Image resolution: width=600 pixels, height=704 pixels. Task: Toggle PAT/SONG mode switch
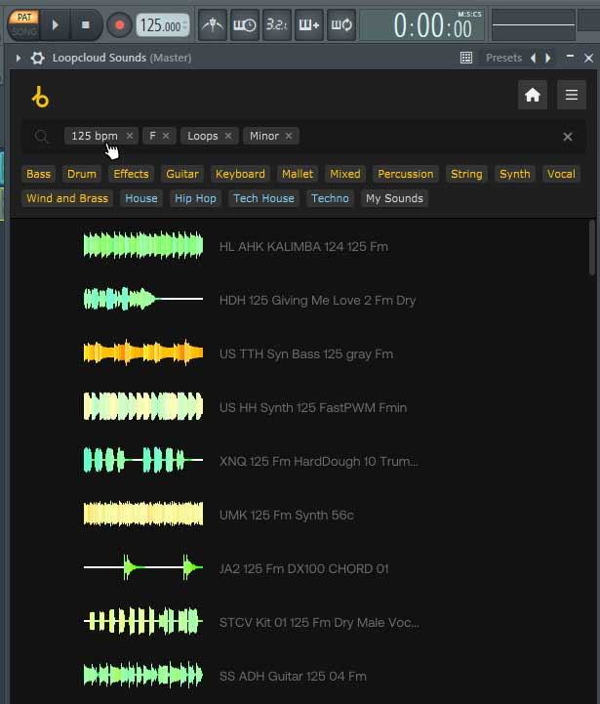coord(23,24)
